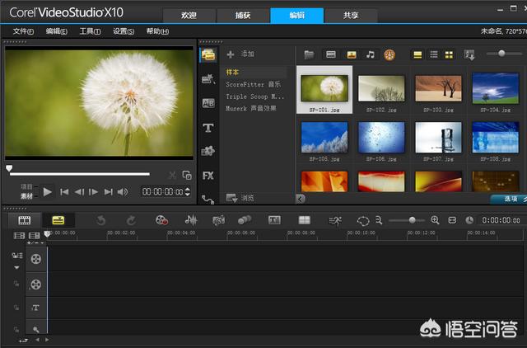Toggle show photos filter in library

click(x=352, y=54)
